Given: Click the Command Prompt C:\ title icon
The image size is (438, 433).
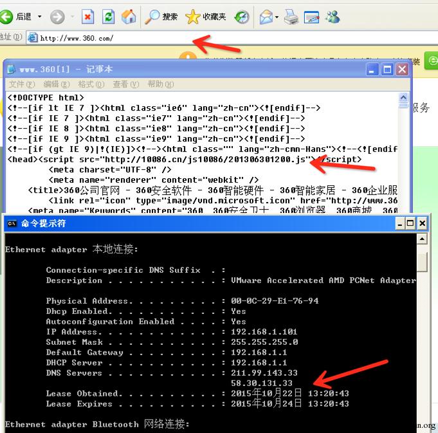Looking at the screenshot, I should coord(12,223).
